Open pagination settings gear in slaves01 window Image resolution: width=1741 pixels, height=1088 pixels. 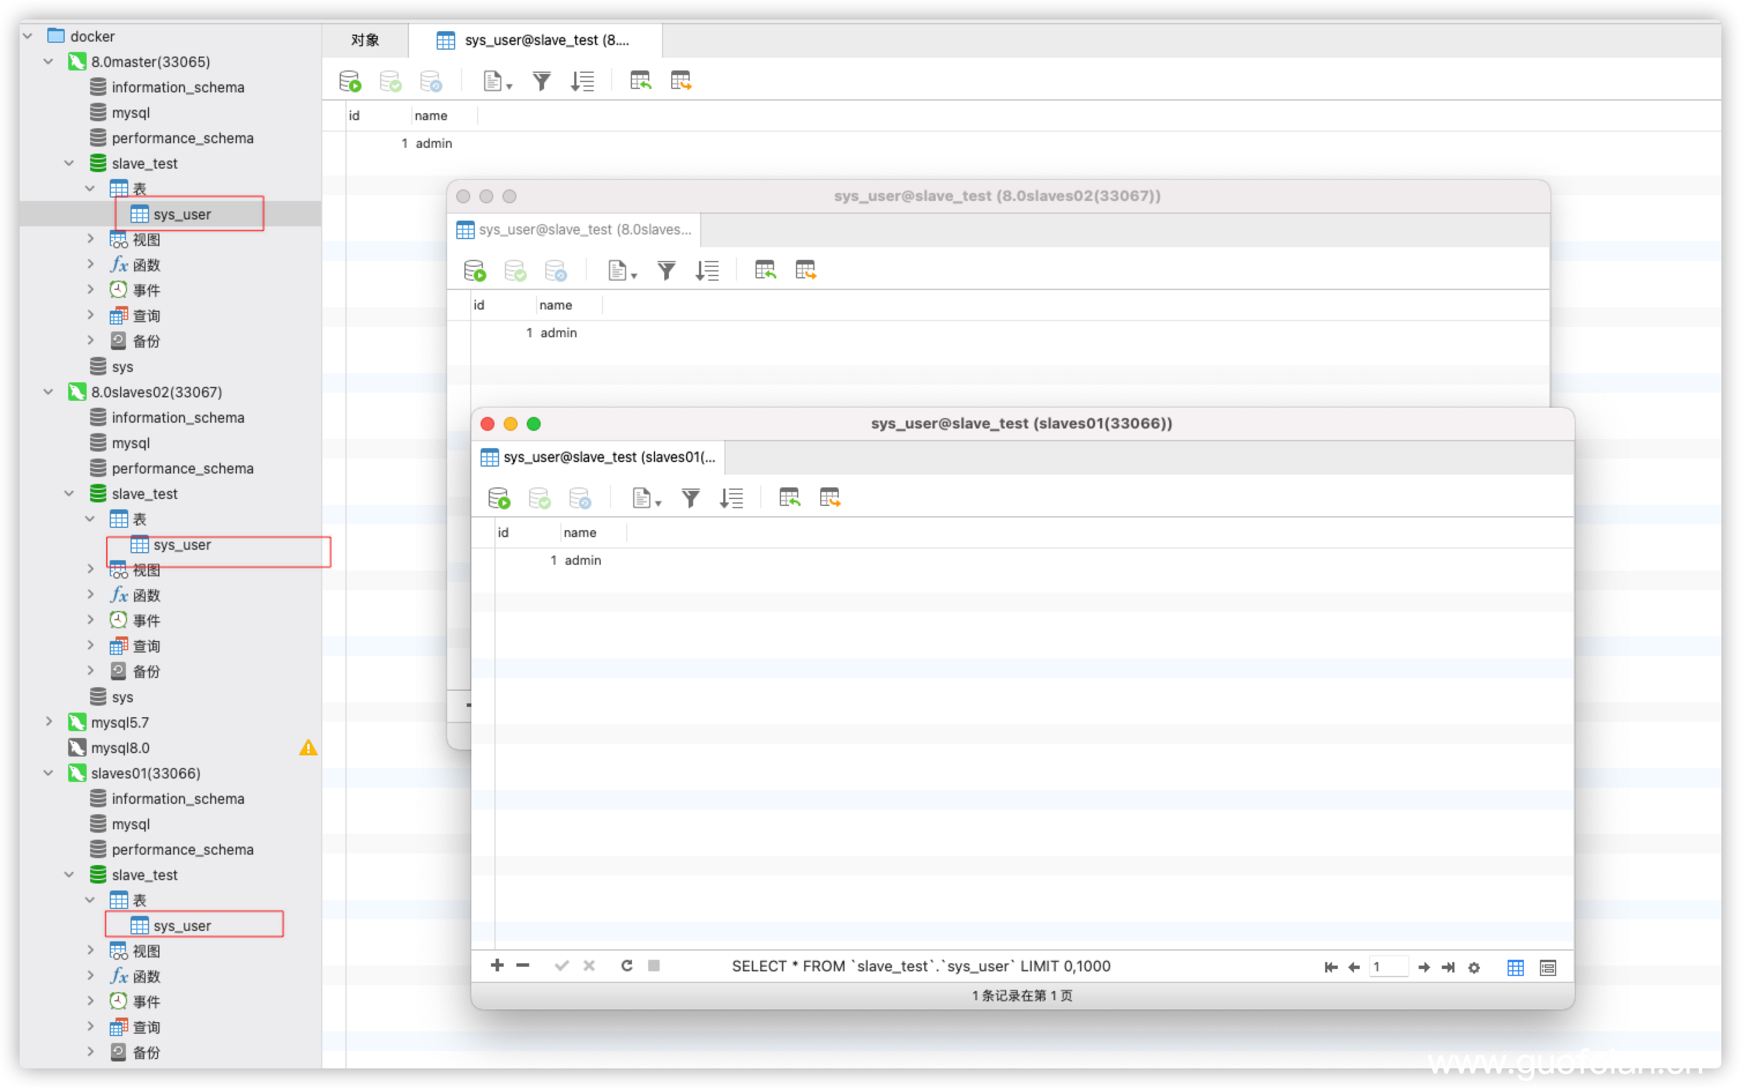(x=1474, y=967)
